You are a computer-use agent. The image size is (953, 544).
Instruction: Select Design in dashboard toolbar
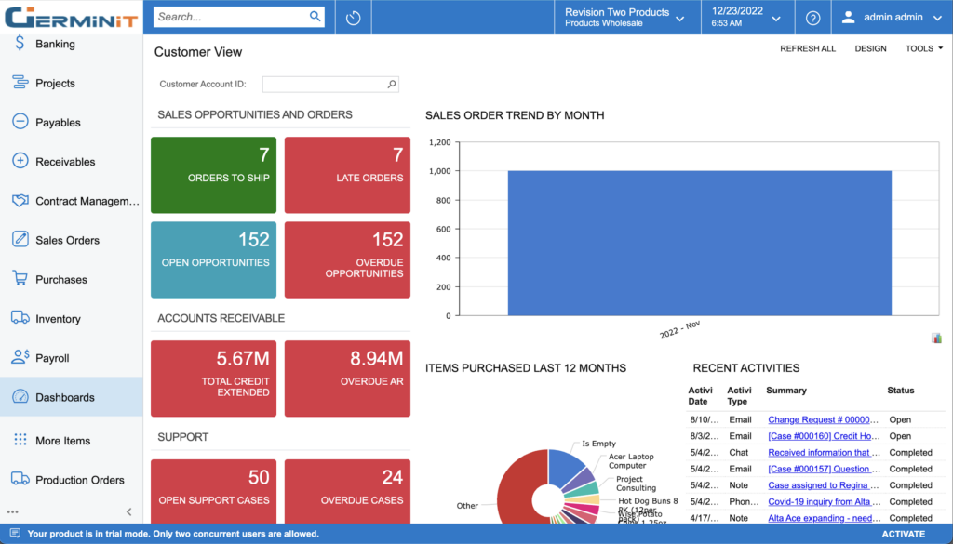tap(870, 48)
